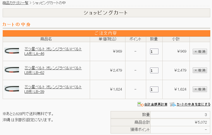
Task: Click the 小計 column header
Action: [x=176, y=39]
